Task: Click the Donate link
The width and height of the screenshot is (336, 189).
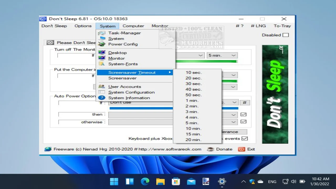Action: click(224, 149)
